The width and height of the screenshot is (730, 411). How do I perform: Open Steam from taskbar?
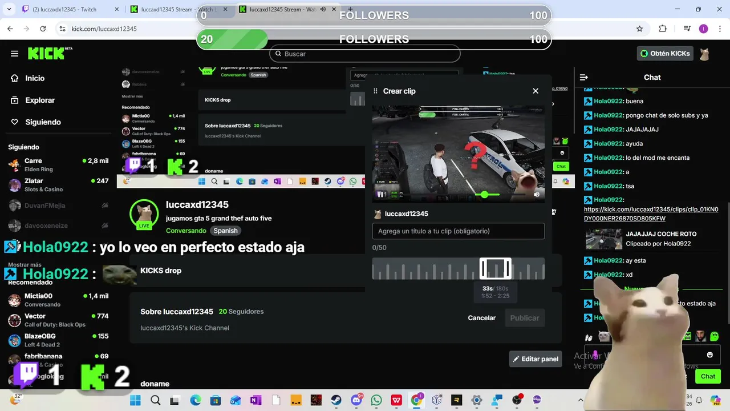(336, 400)
